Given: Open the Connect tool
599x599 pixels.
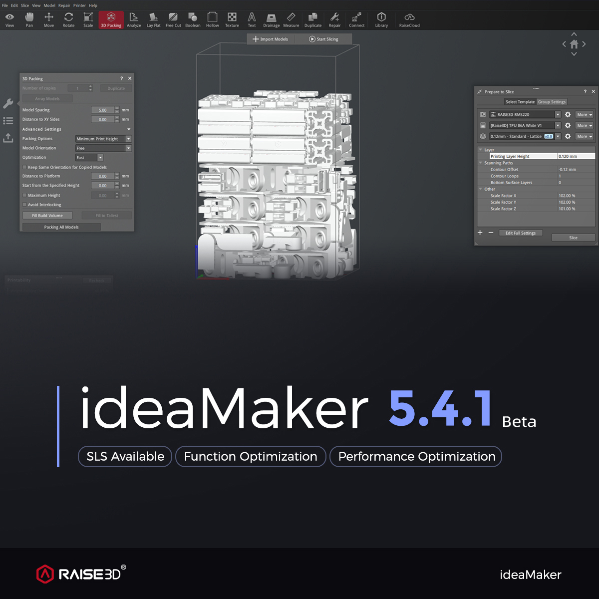Looking at the screenshot, I should tap(356, 20).
